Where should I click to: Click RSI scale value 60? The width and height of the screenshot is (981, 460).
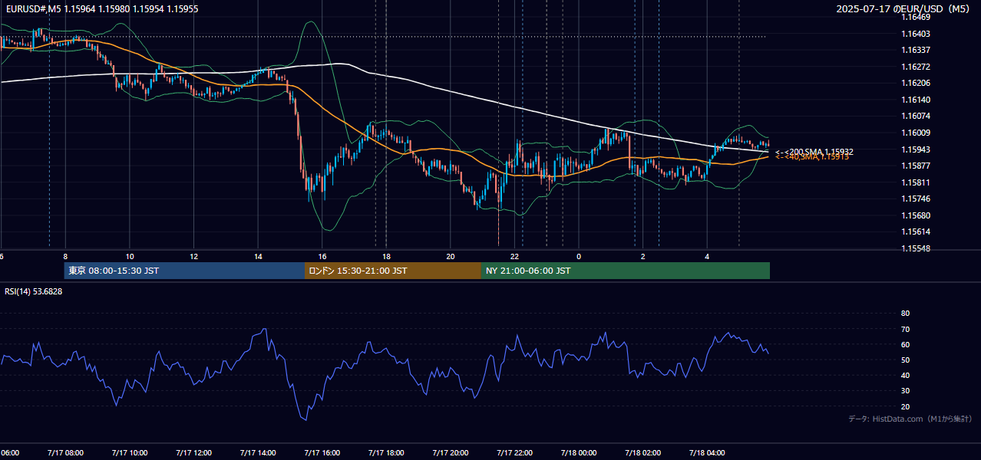click(x=905, y=344)
